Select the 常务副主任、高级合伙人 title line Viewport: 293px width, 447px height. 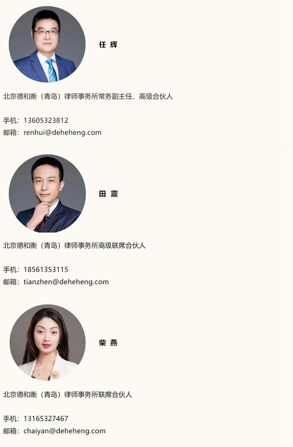(88, 96)
